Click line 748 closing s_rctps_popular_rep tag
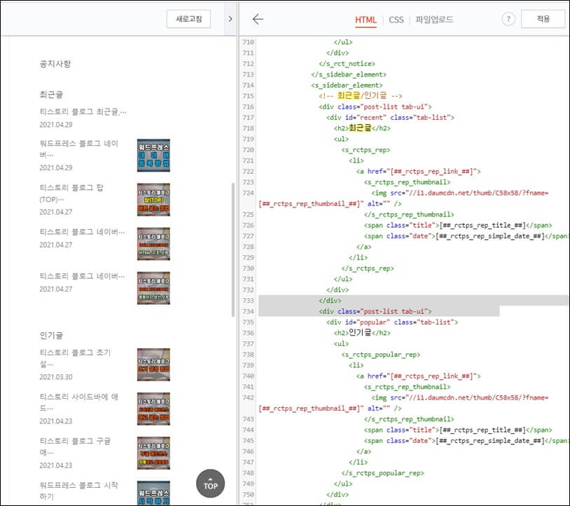This screenshot has height=506, width=570. tap(382, 473)
